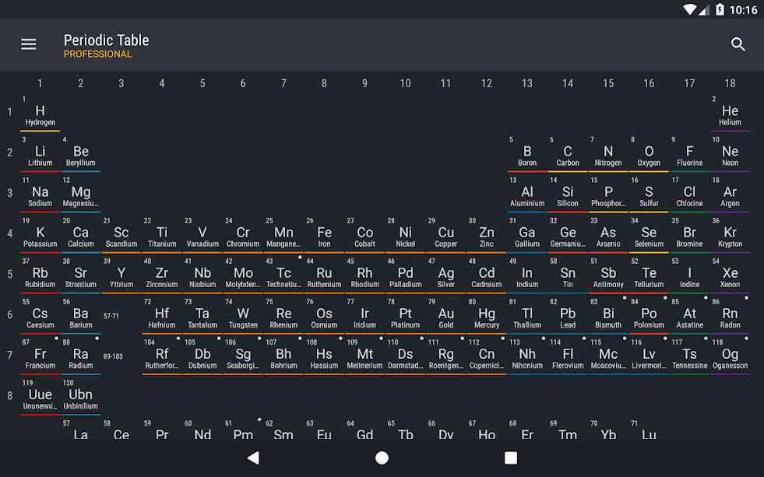Select the Oxygen element cell
Viewport: 764px width, 477px height.
coord(649,155)
